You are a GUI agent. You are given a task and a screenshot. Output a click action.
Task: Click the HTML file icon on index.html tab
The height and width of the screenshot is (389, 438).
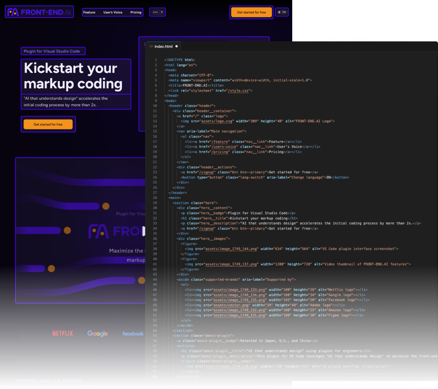click(151, 47)
